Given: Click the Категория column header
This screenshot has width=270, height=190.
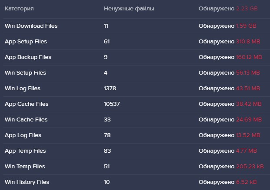Looking at the screenshot, I should point(19,9).
